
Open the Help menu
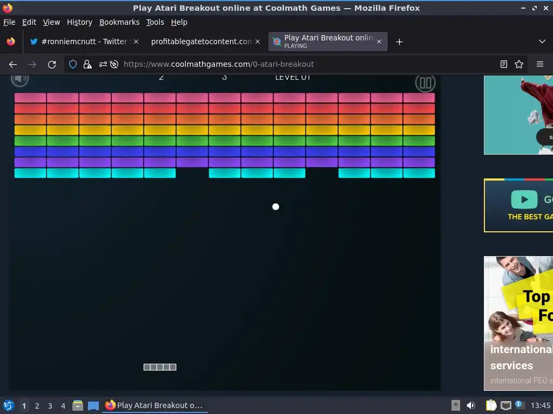pos(179,22)
